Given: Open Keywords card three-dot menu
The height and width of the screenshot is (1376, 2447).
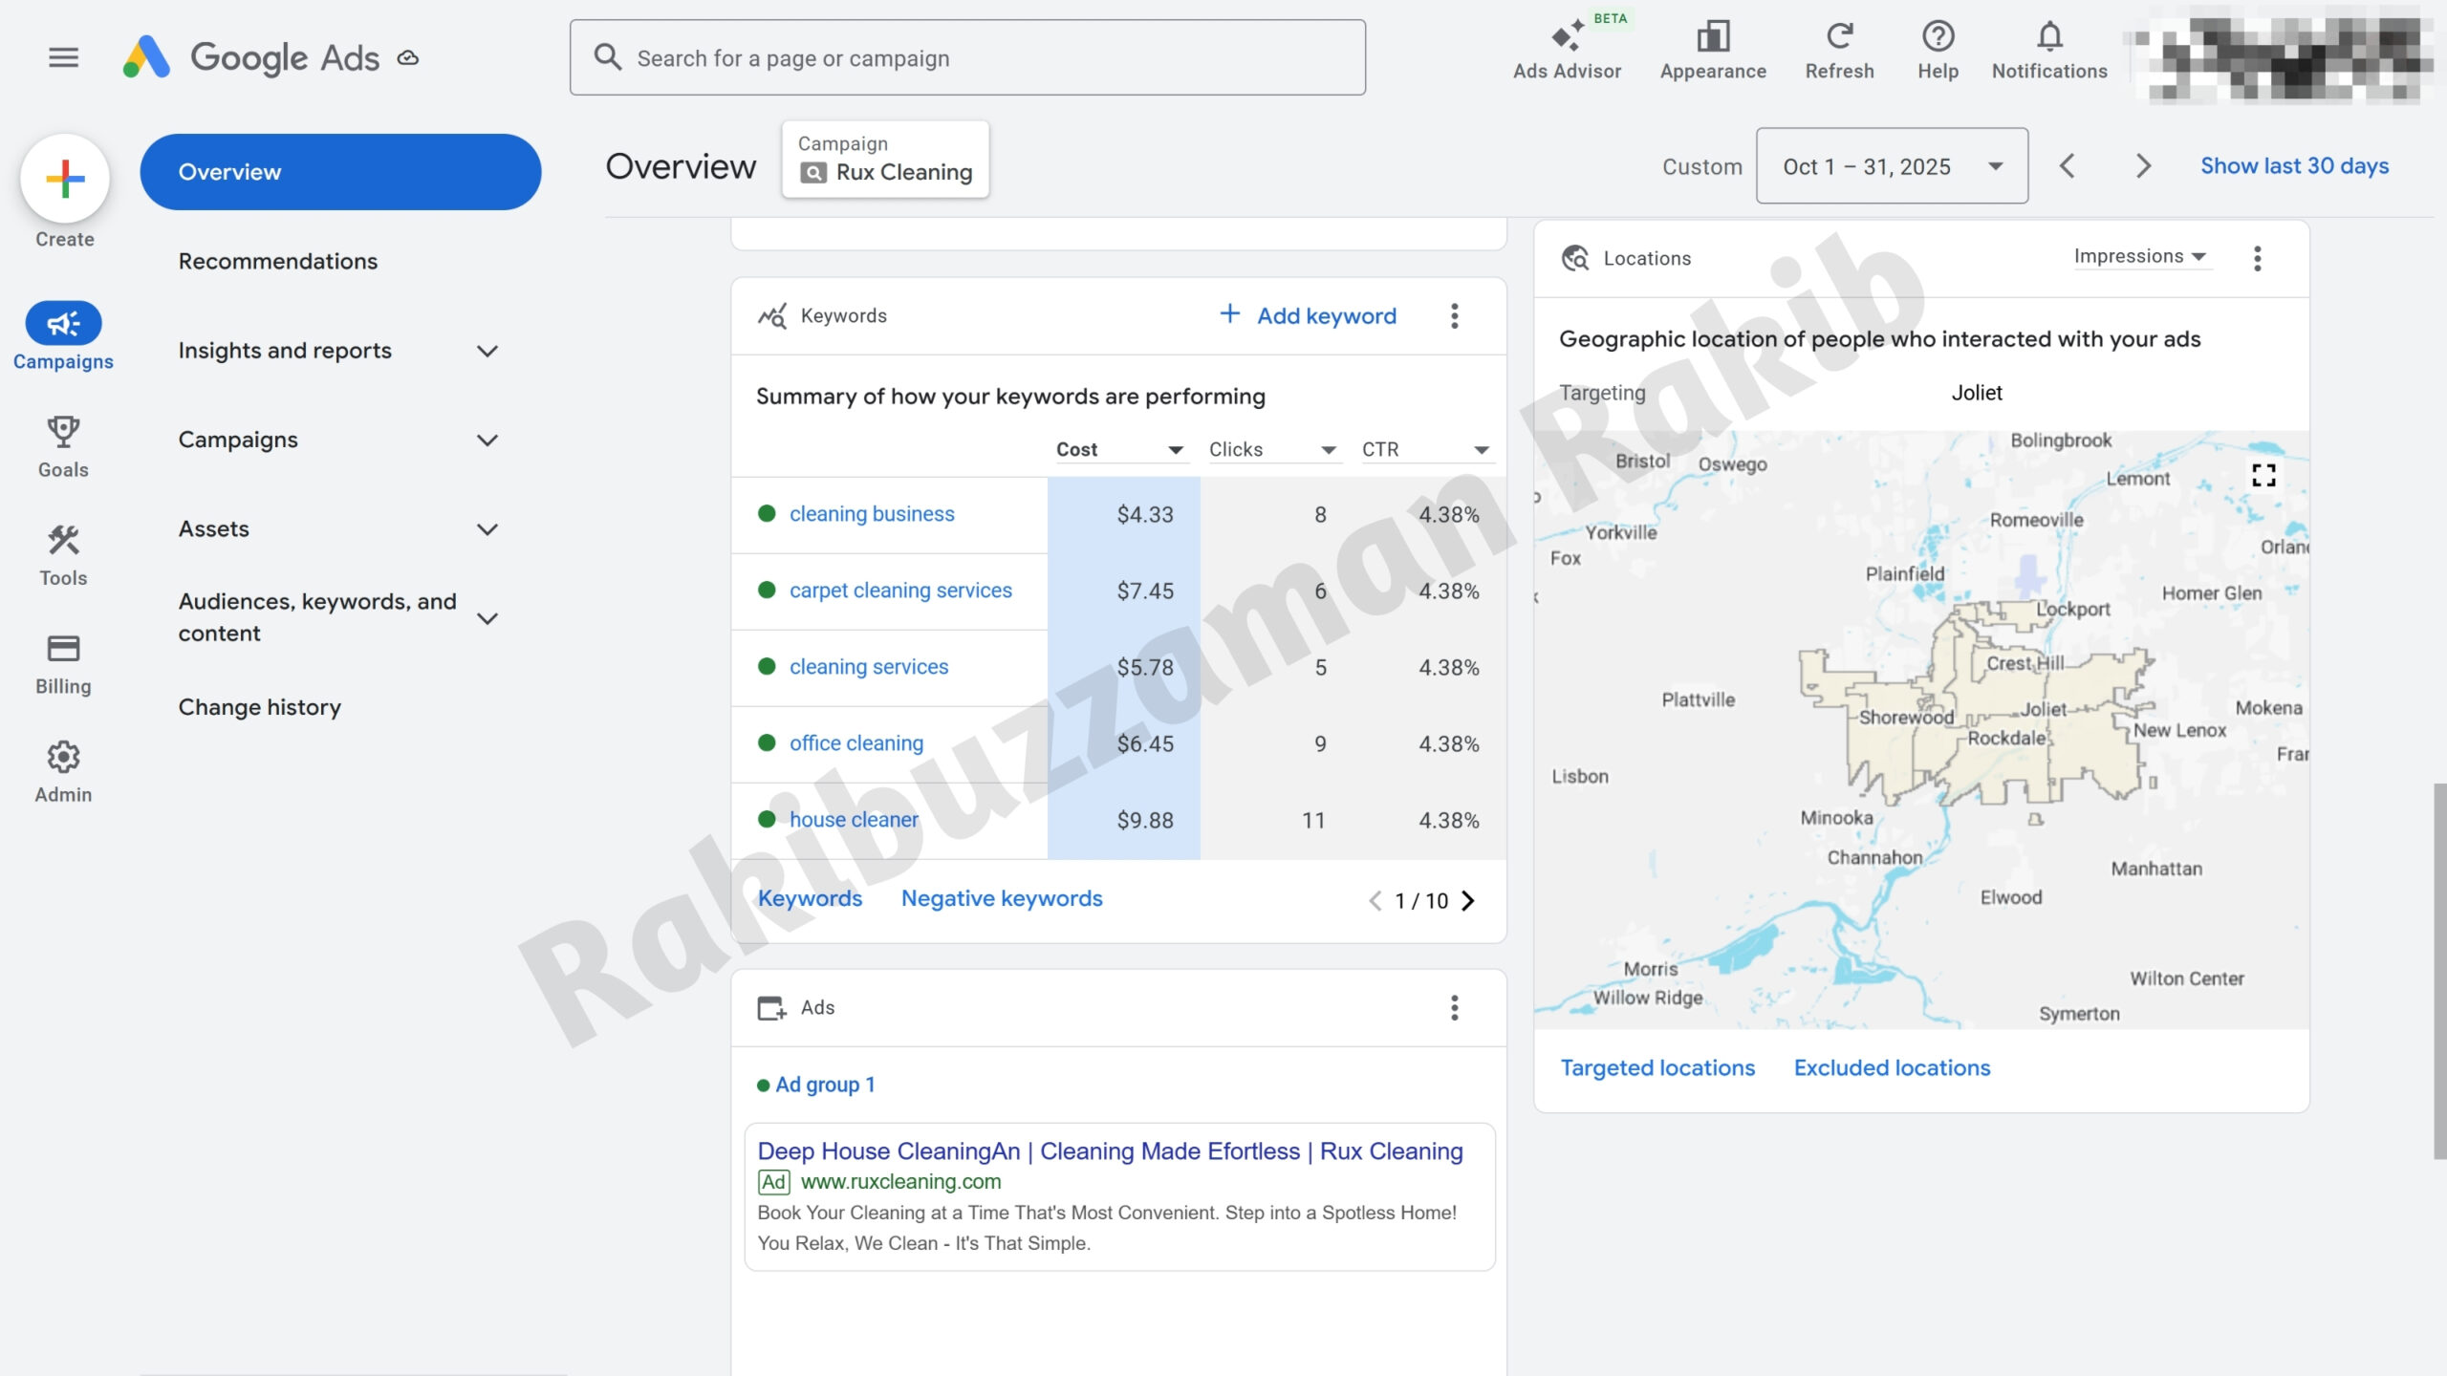Looking at the screenshot, I should (1454, 316).
